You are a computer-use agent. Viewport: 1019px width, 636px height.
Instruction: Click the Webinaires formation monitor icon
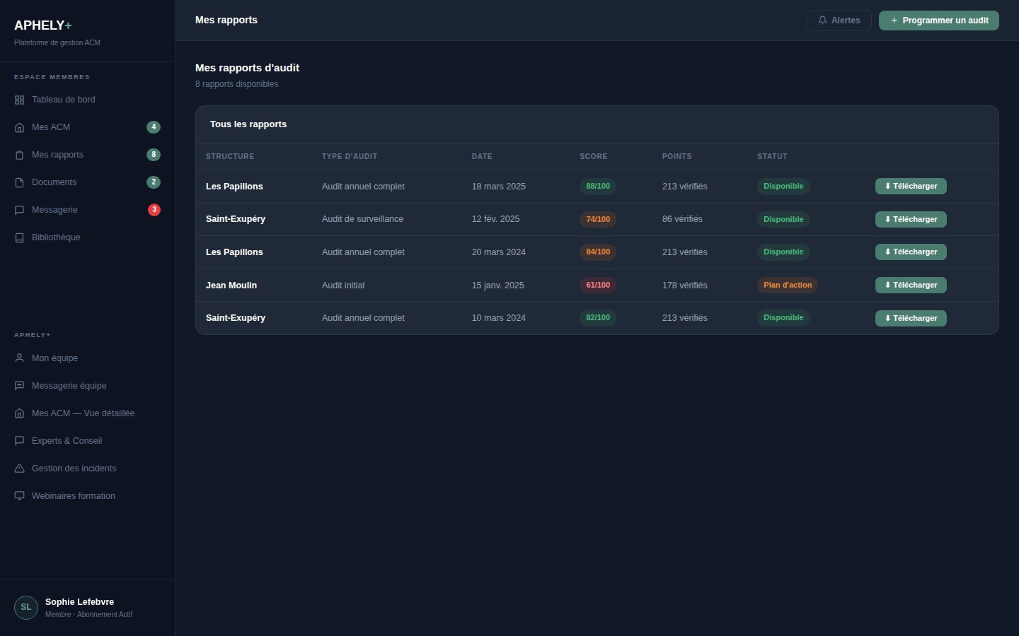click(19, 496)
